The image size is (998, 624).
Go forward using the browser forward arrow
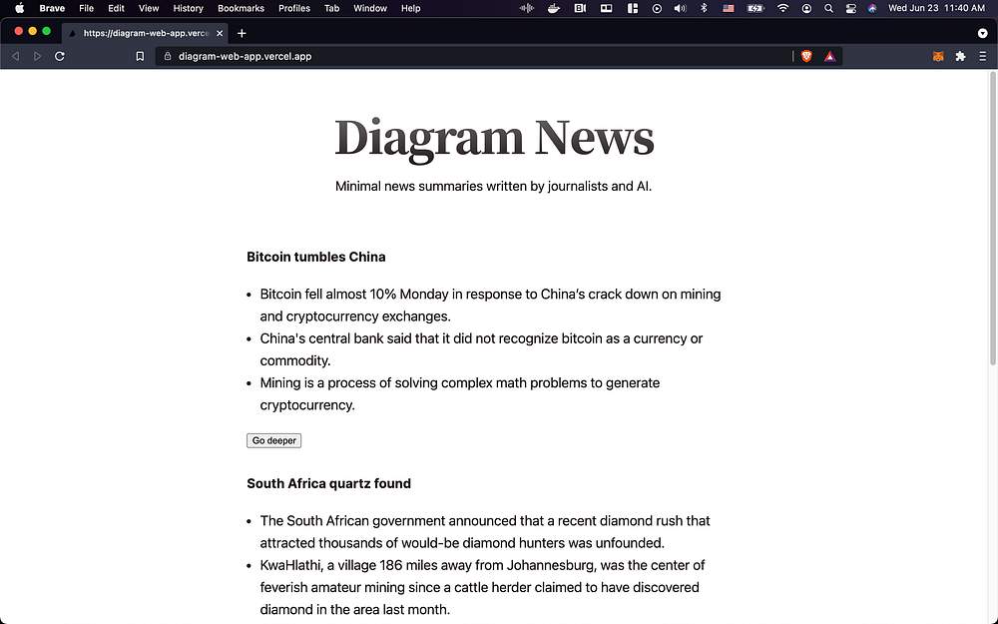[x=37, y=56]
